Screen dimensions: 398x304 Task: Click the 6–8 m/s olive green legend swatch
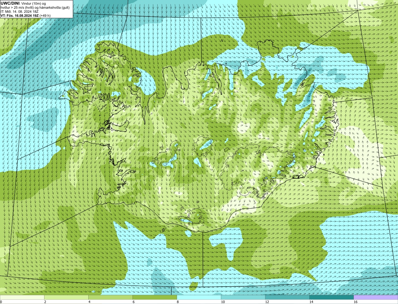pos(155,297)
